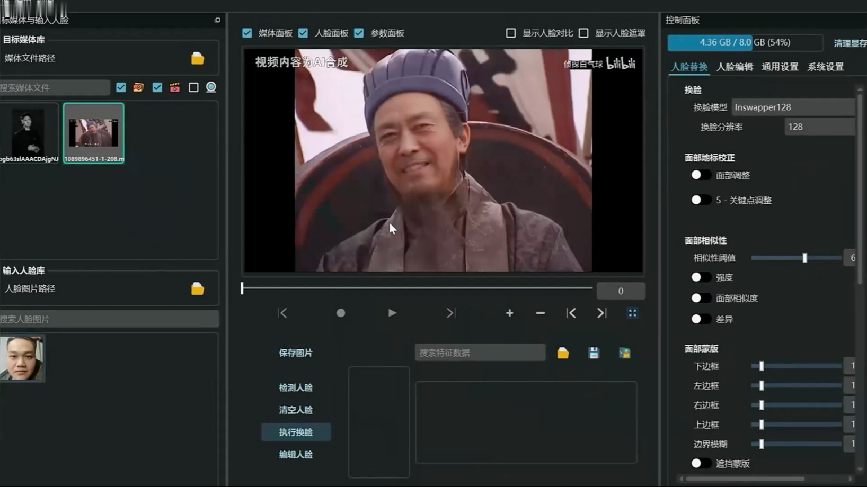Image resolution: width=867 pixels, height=487 pixels.
Task: Select the input face thumbnail
Action: [x=22, y=358]
